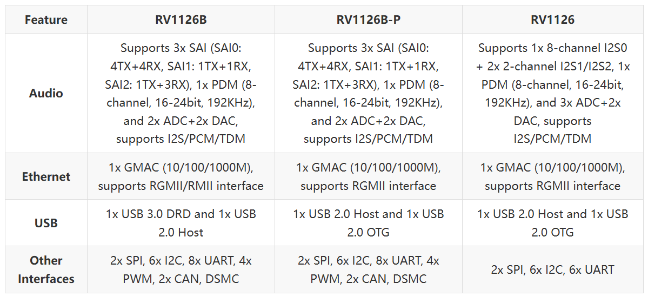Select the Ethernet row label

[x=46, y=176]
